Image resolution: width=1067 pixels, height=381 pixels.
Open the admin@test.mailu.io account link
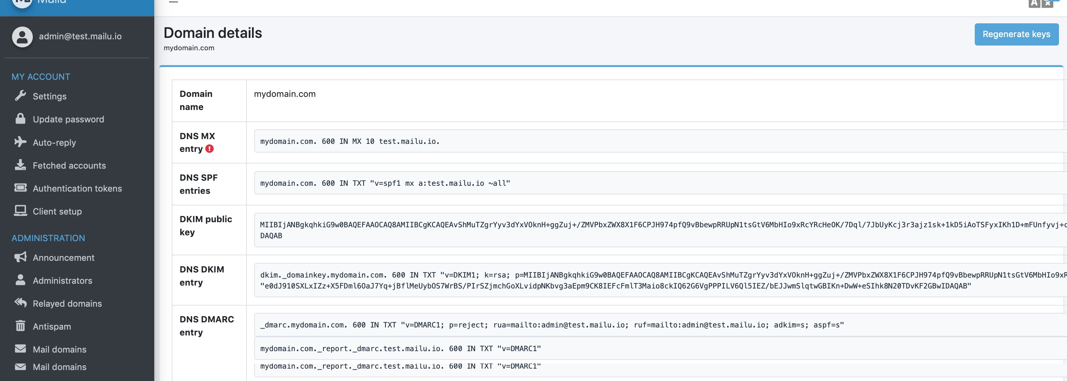(80, 36)
